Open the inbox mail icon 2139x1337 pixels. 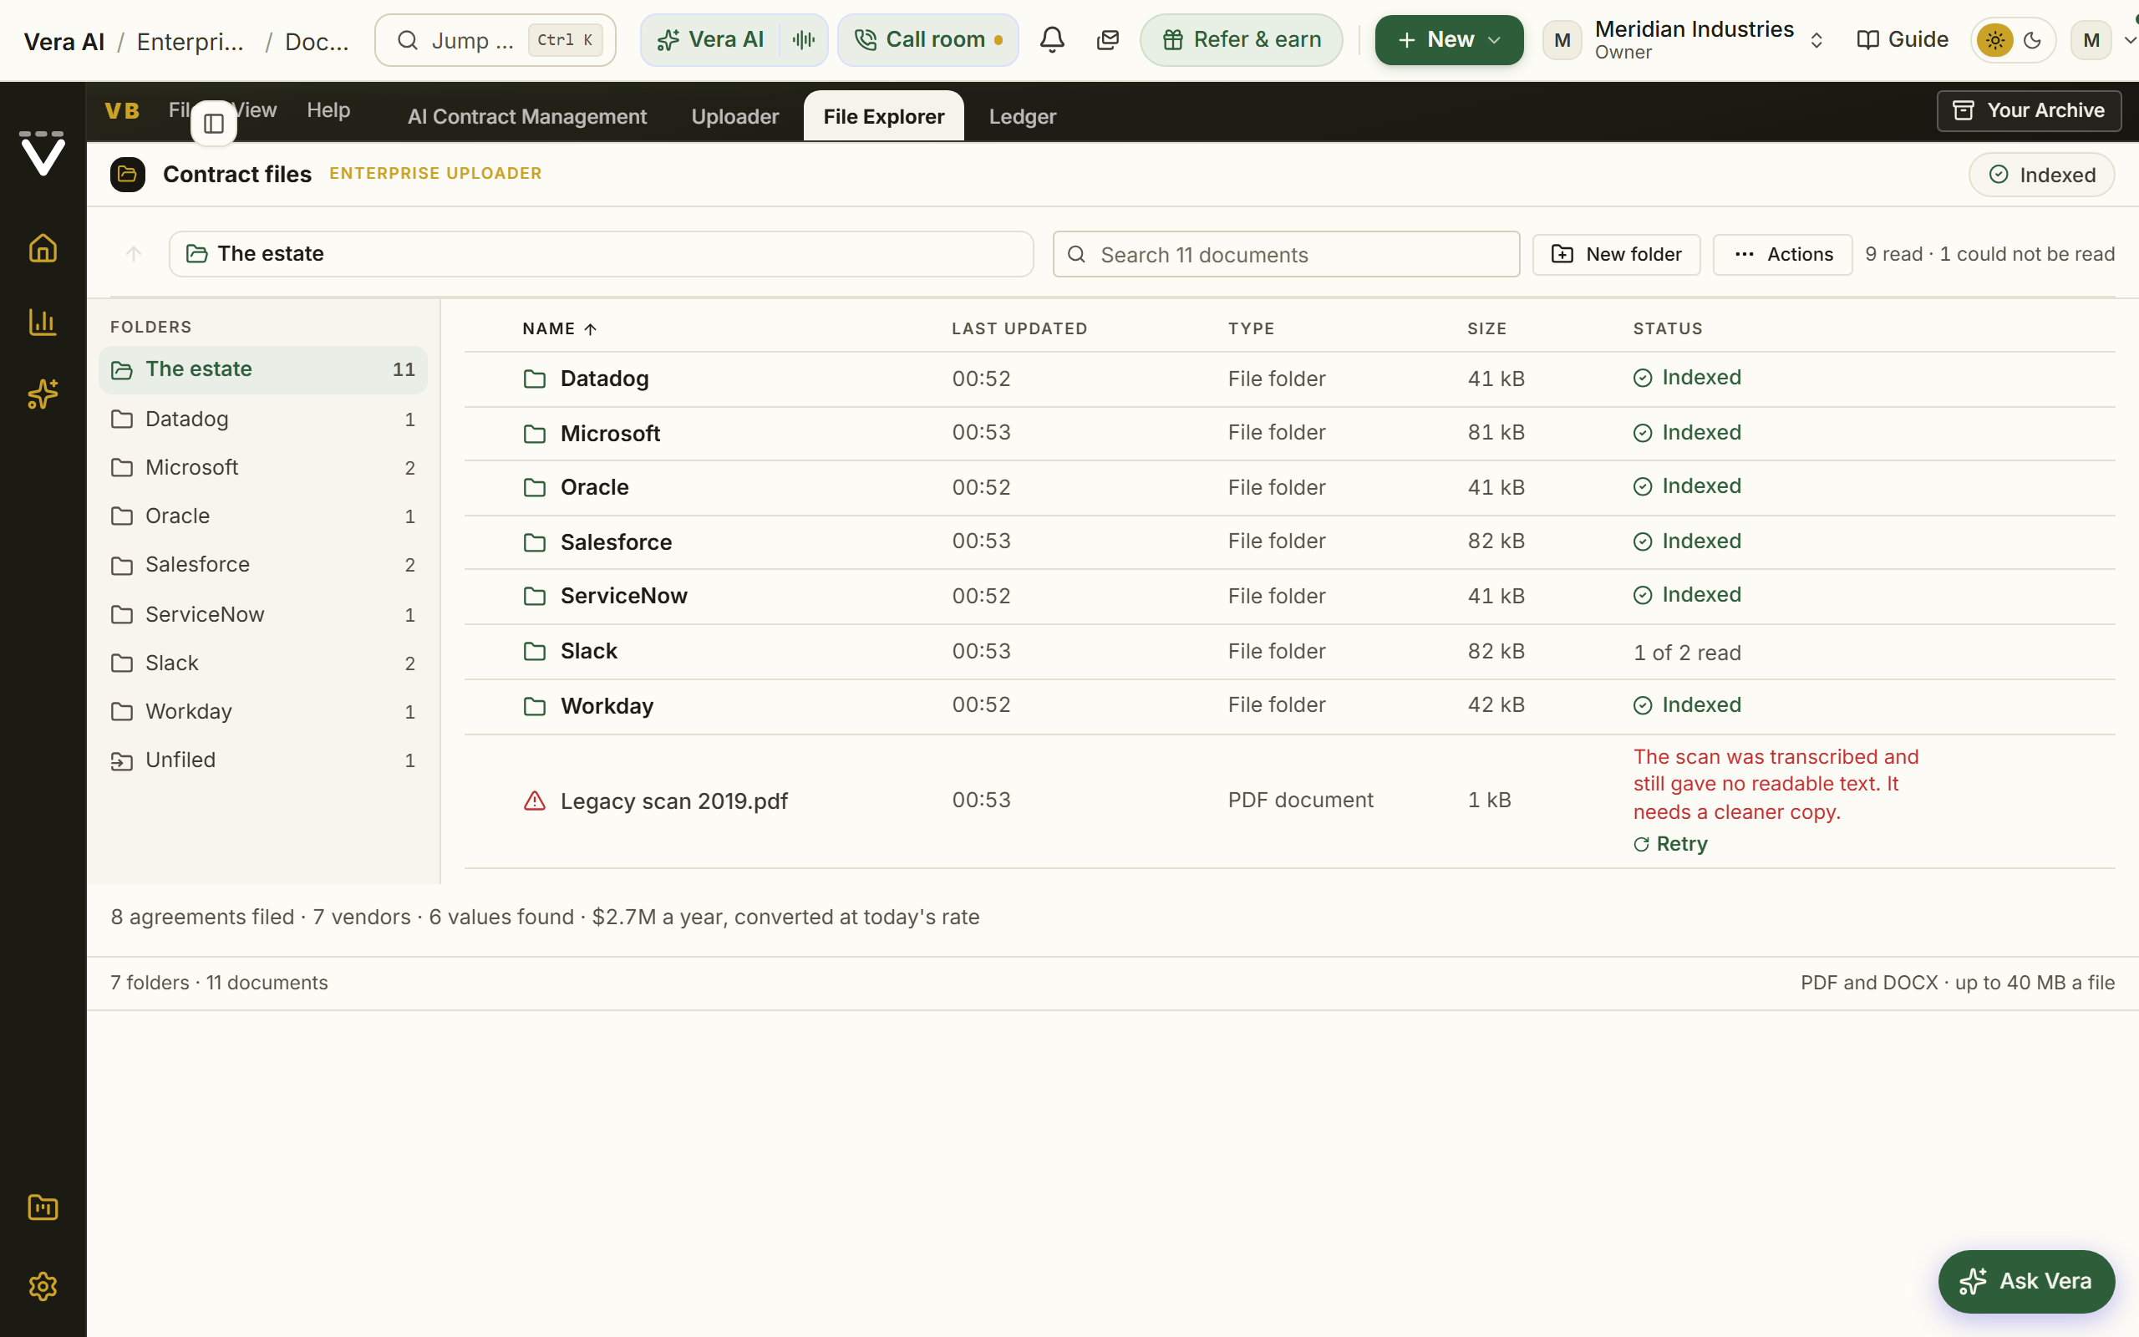coord(1107,40)
